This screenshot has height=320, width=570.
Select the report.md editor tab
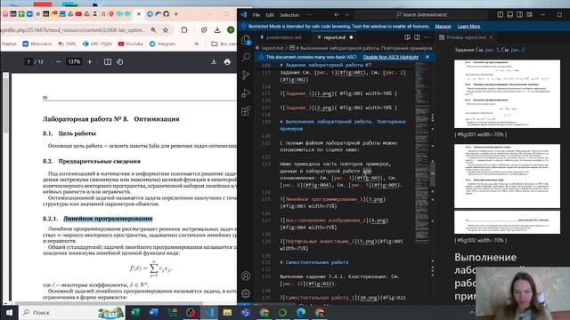click(335, 37)
